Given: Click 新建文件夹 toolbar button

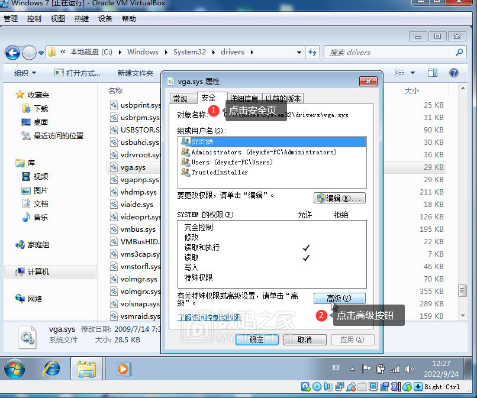Looking at the screenshot, I should (136, 73).
